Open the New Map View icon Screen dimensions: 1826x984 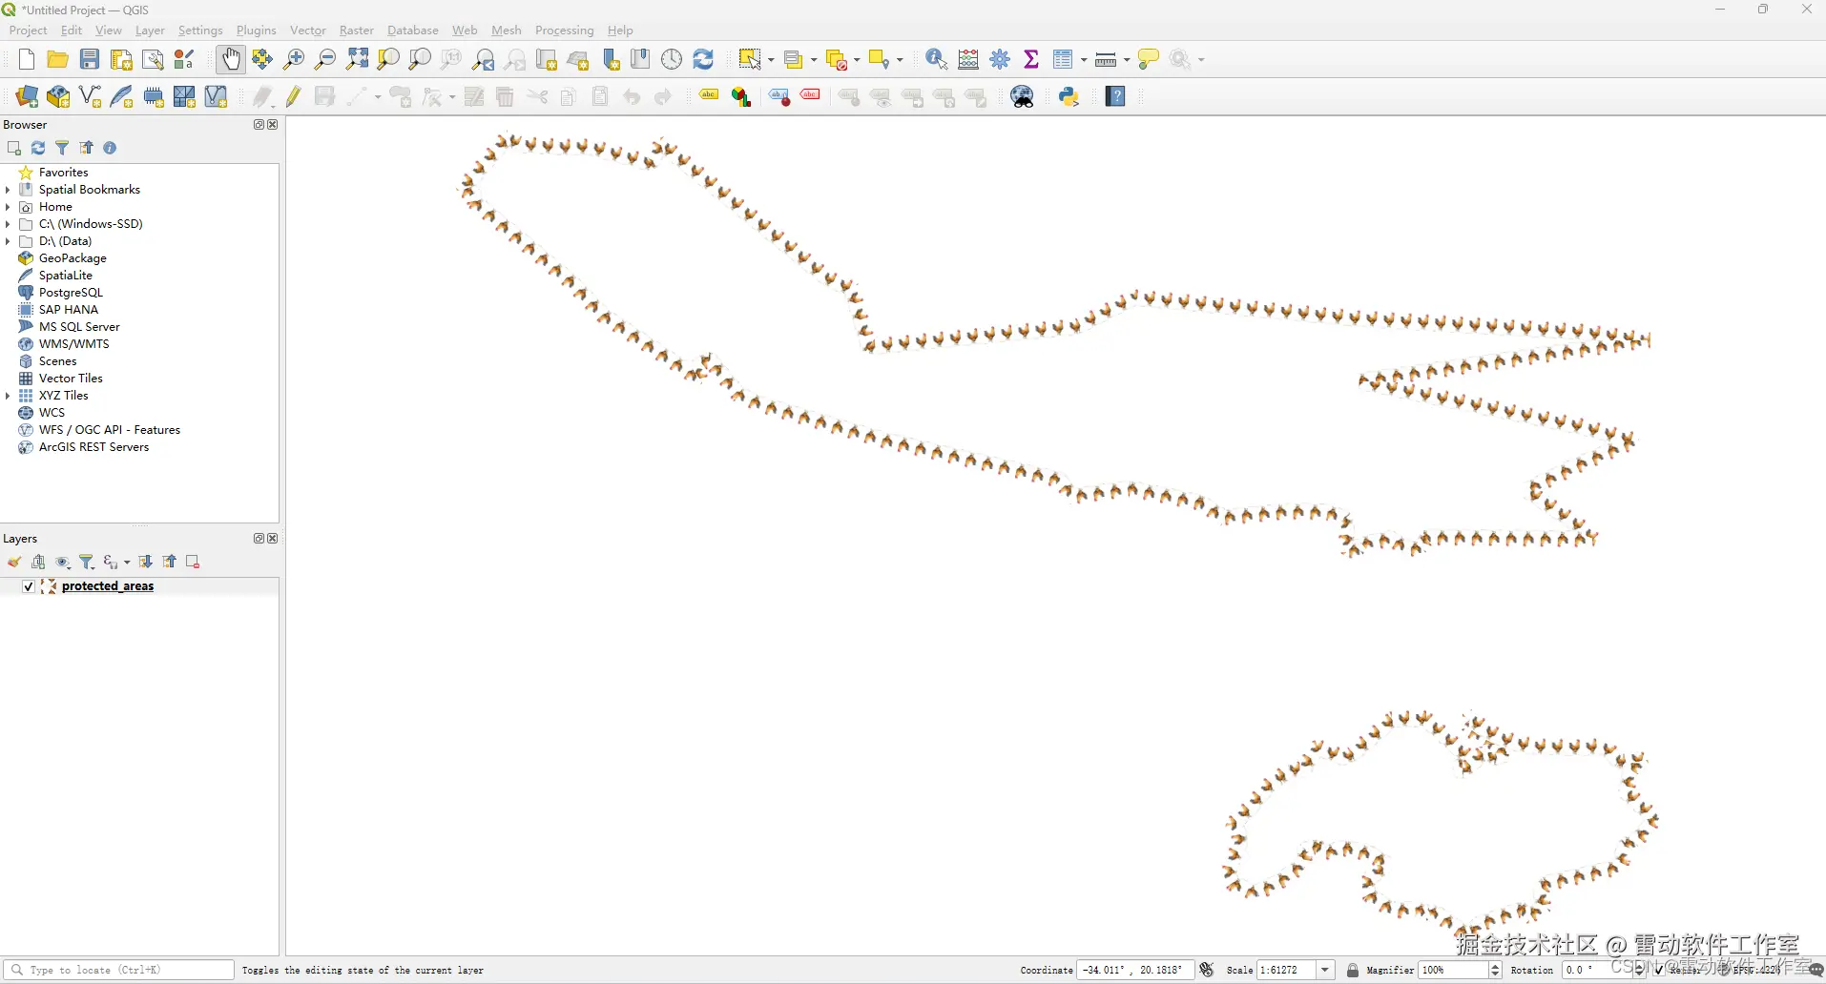tap(546, 59)
